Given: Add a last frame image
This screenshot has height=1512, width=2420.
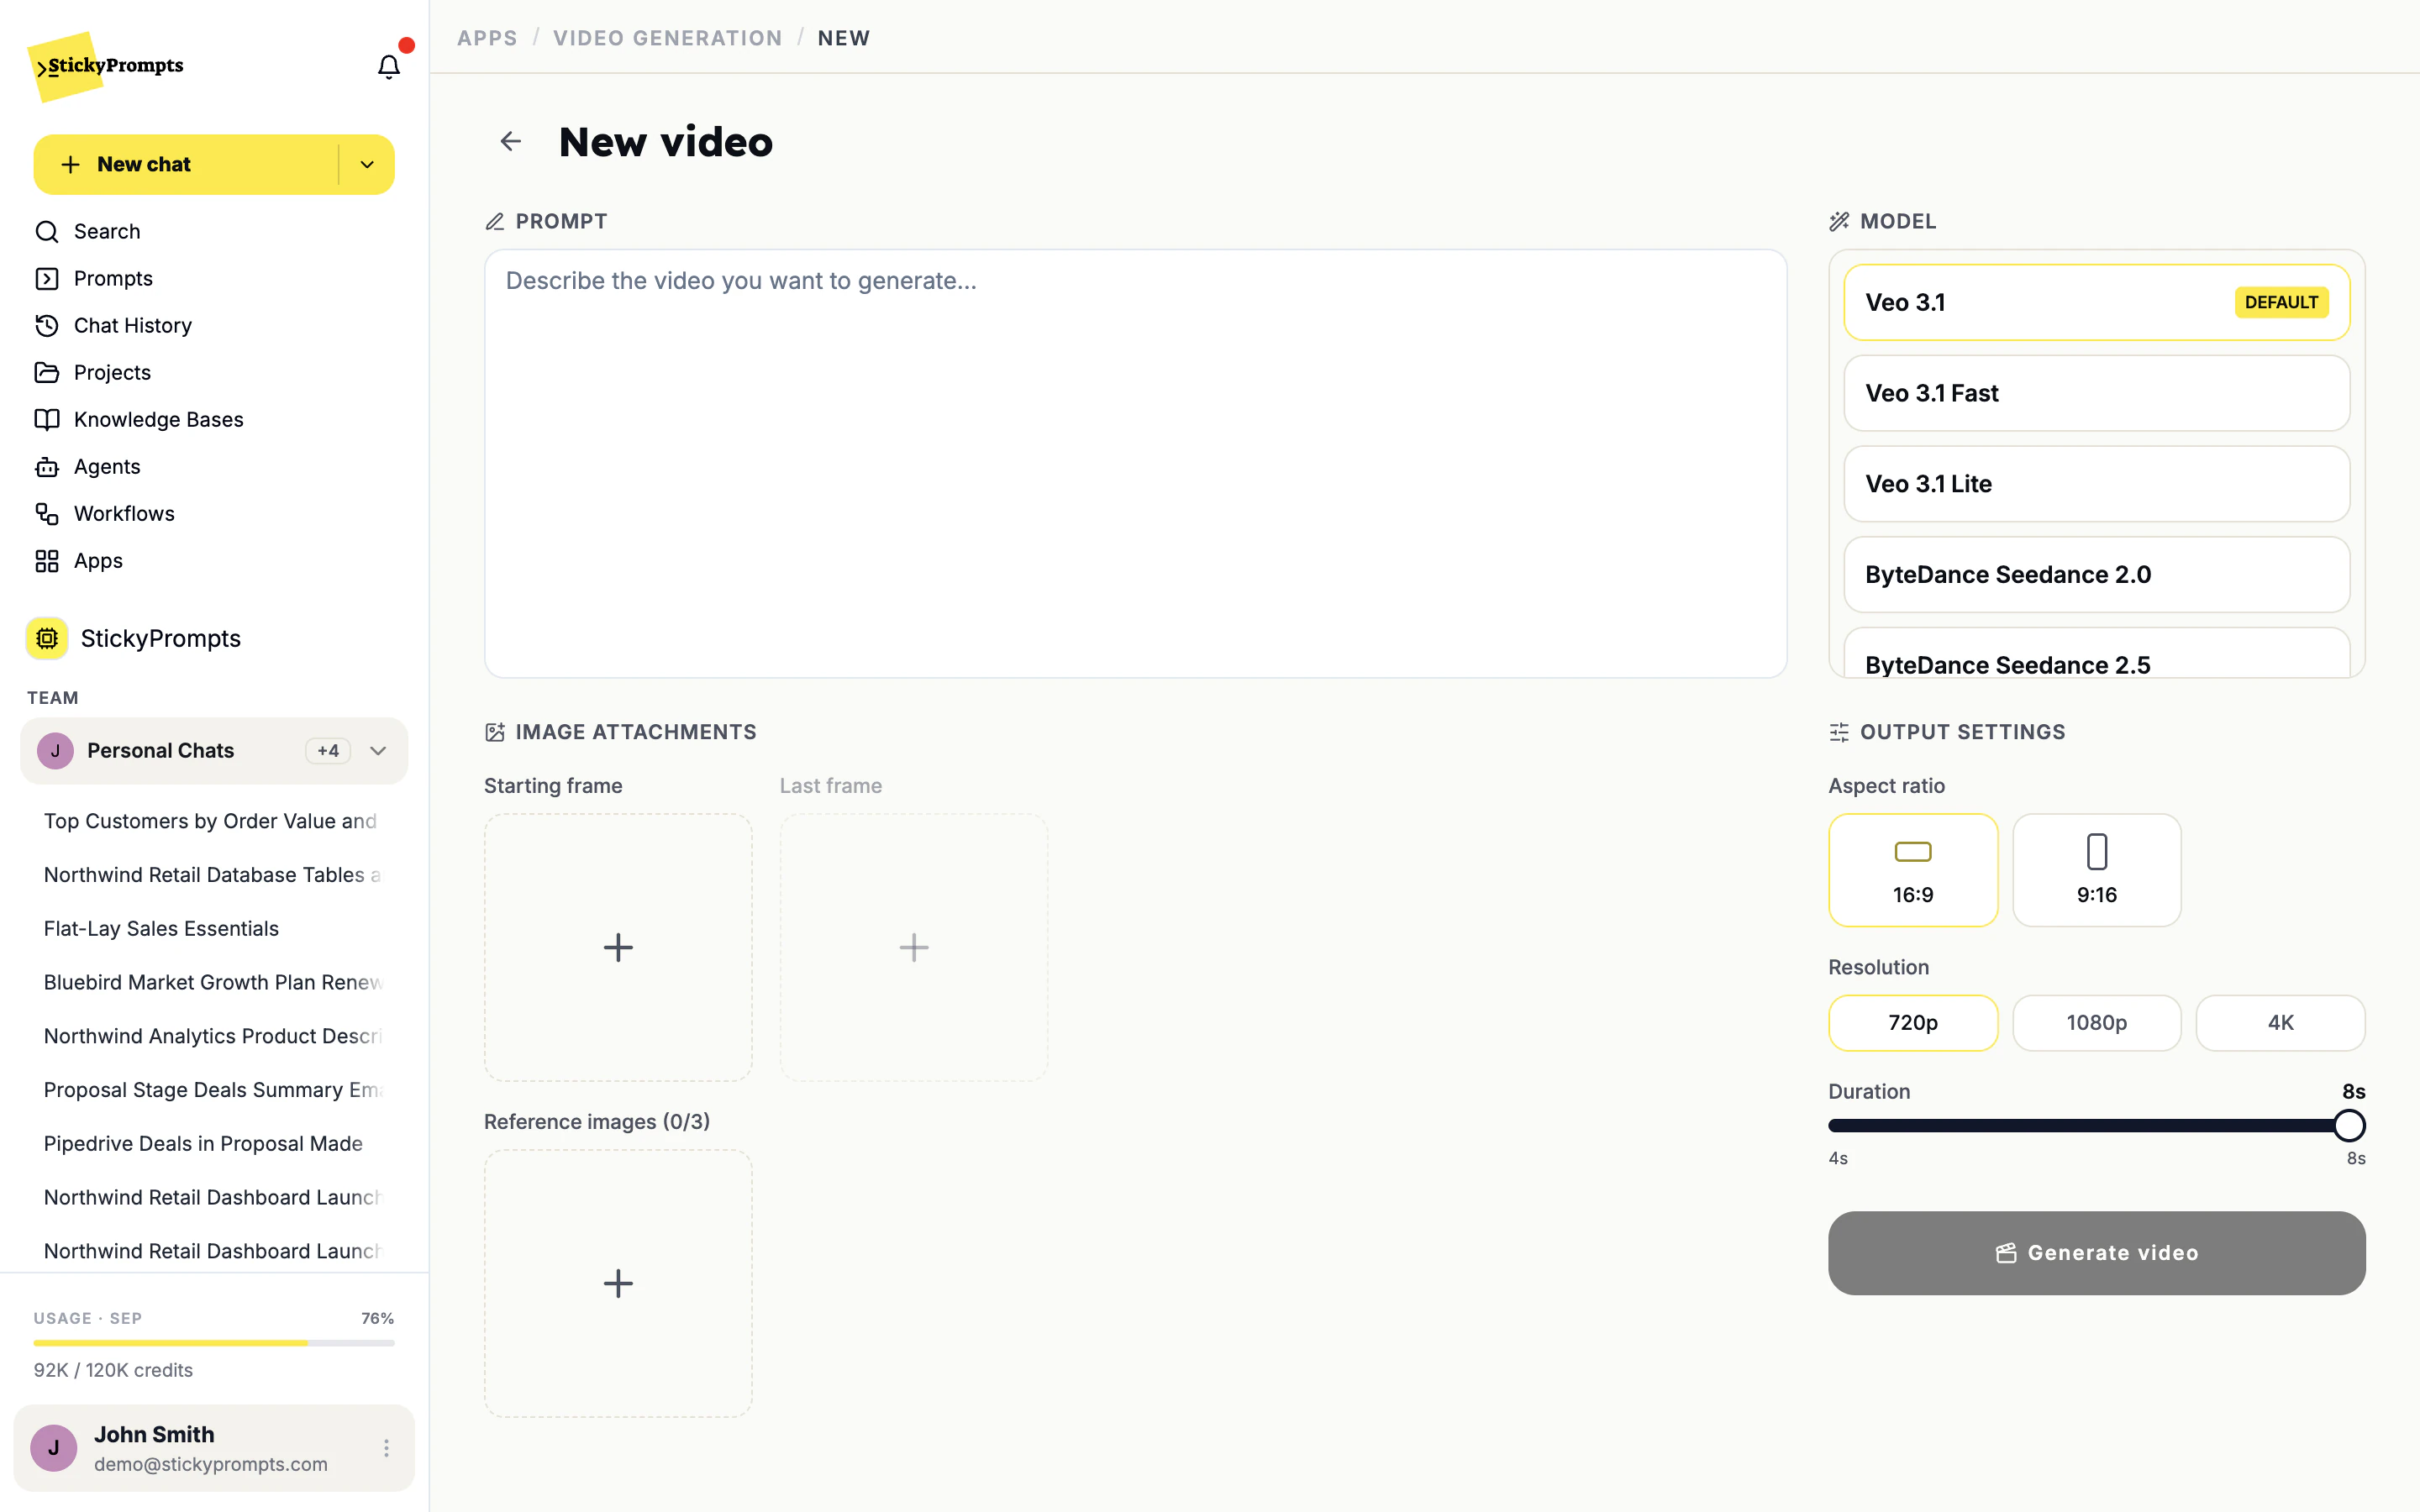Looking at the screenshot, I should [914, 947].
